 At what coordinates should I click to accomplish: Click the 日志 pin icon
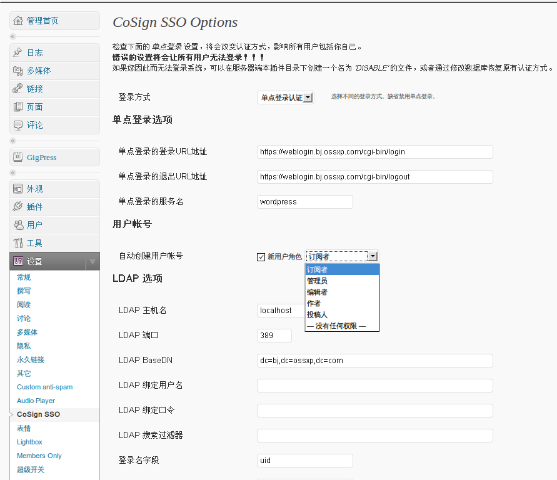click(18, 52)
